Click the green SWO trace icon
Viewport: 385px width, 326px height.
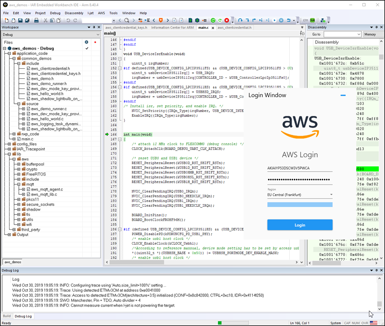coord(312,21)
